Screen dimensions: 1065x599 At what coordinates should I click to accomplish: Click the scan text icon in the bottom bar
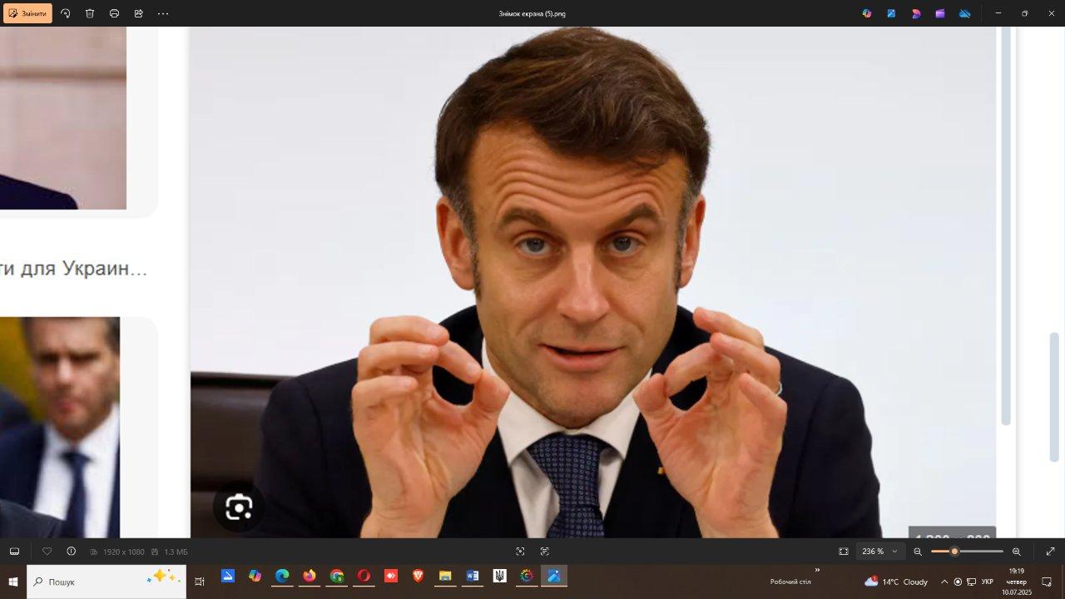click(545, 552)
